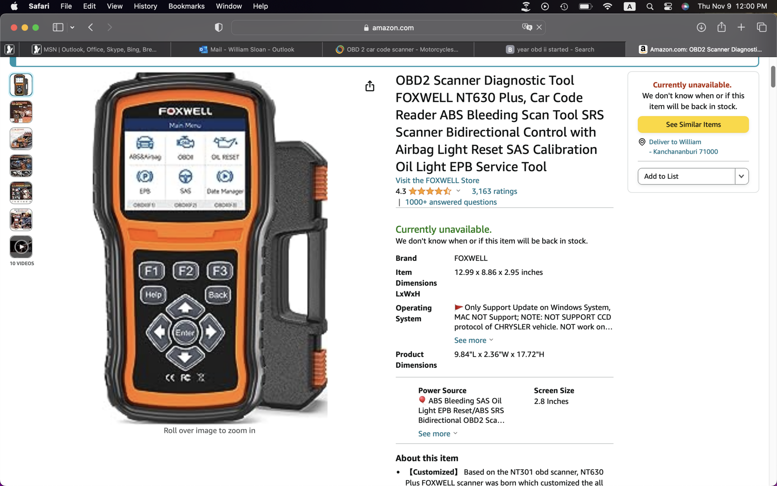Screen dimensions: 777x486
Task: Focus the amazon.com address bar
Action: [x=388, y=27]
